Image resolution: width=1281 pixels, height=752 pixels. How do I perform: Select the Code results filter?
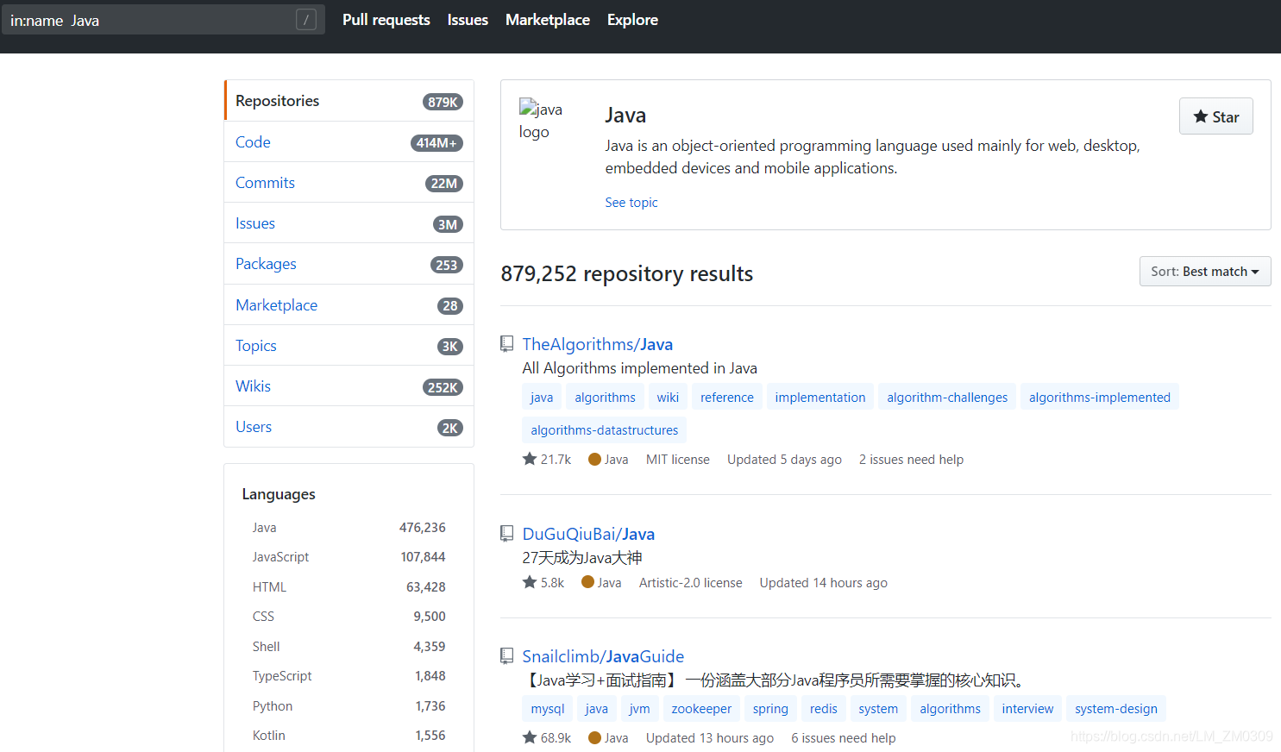tap(349, 142)
